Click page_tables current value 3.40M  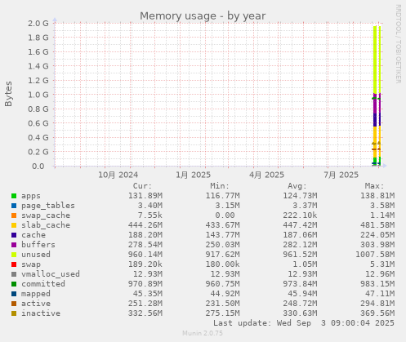tap(150, 206)
